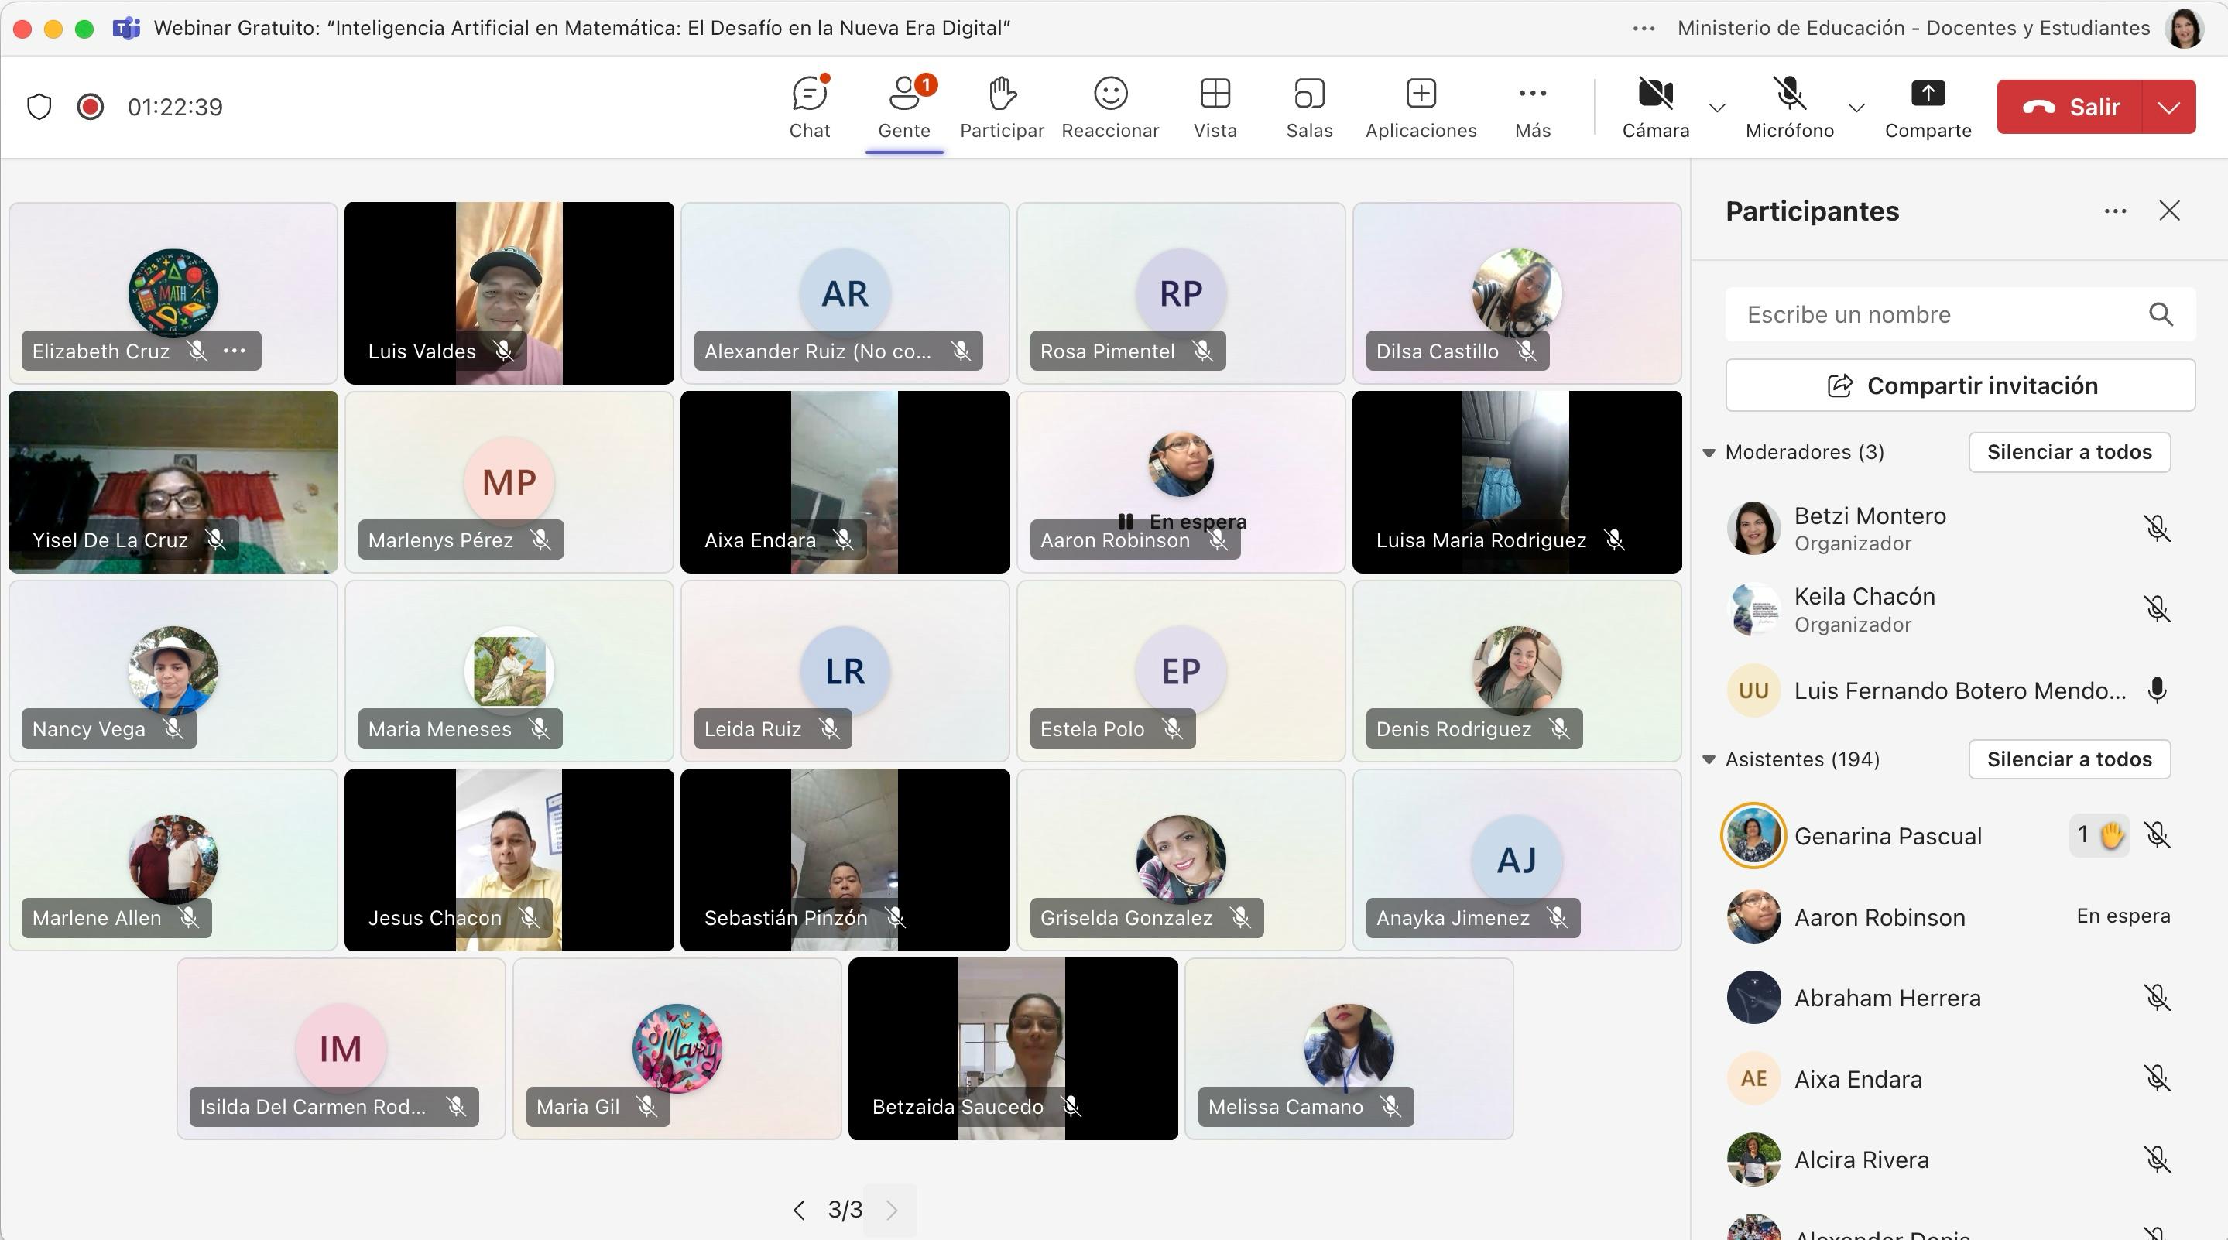Image resolution: width=2228 pixels, height=1240 pixels.
Task: Click Anayka Jimenez AJ avatar
Action: tap(1517, 859)
